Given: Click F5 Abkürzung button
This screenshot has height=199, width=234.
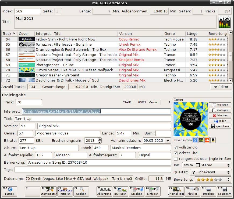Looking at the screenshot, I should (104, 191).
